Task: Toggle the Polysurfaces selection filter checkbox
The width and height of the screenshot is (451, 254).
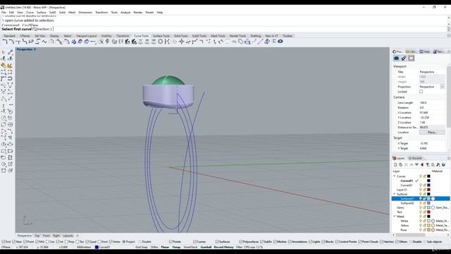Action: [x=241, y=241]
